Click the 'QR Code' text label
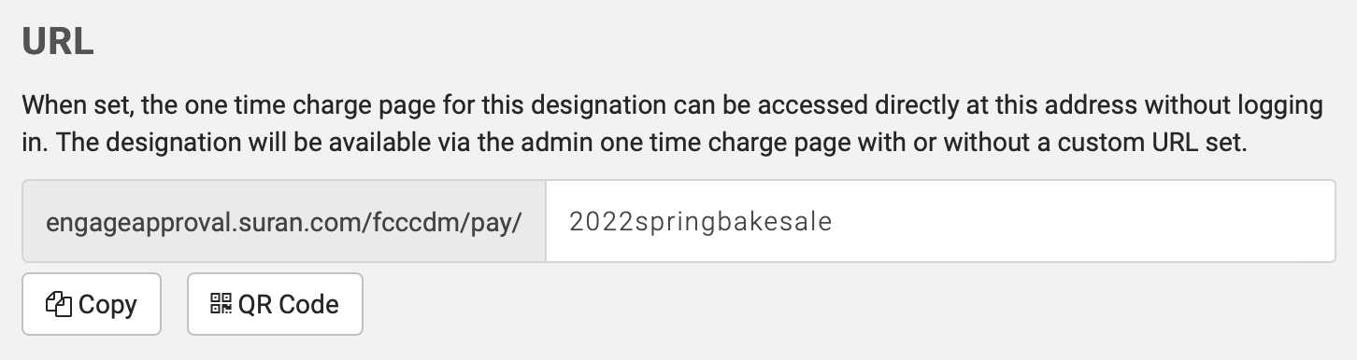This screenshot has width=1357, height=360. pyautogui.click(x=289, y=304)
